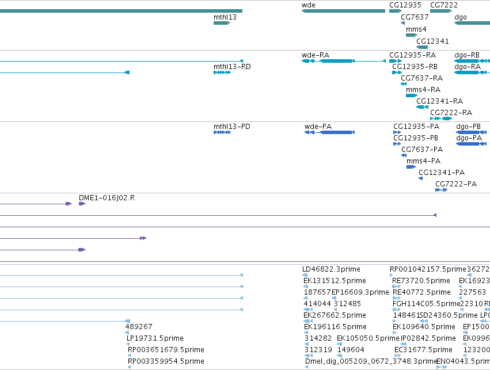Click the Dmel_dig_005209_0672_3748.3prime EST

[x=306, y=367]
